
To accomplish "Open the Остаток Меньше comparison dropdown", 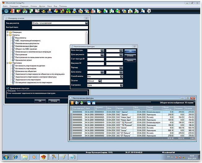I will pos(99,81).
